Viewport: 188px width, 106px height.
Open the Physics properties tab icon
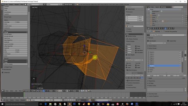[x=173, y=28]
